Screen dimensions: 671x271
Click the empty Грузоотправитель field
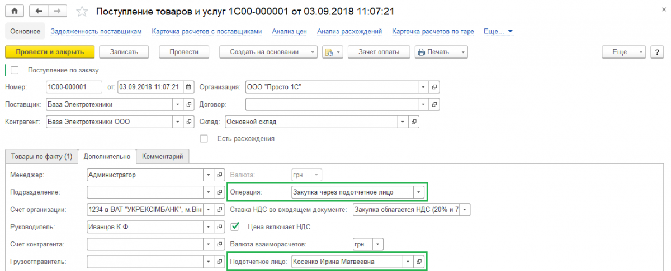point(145,262)
